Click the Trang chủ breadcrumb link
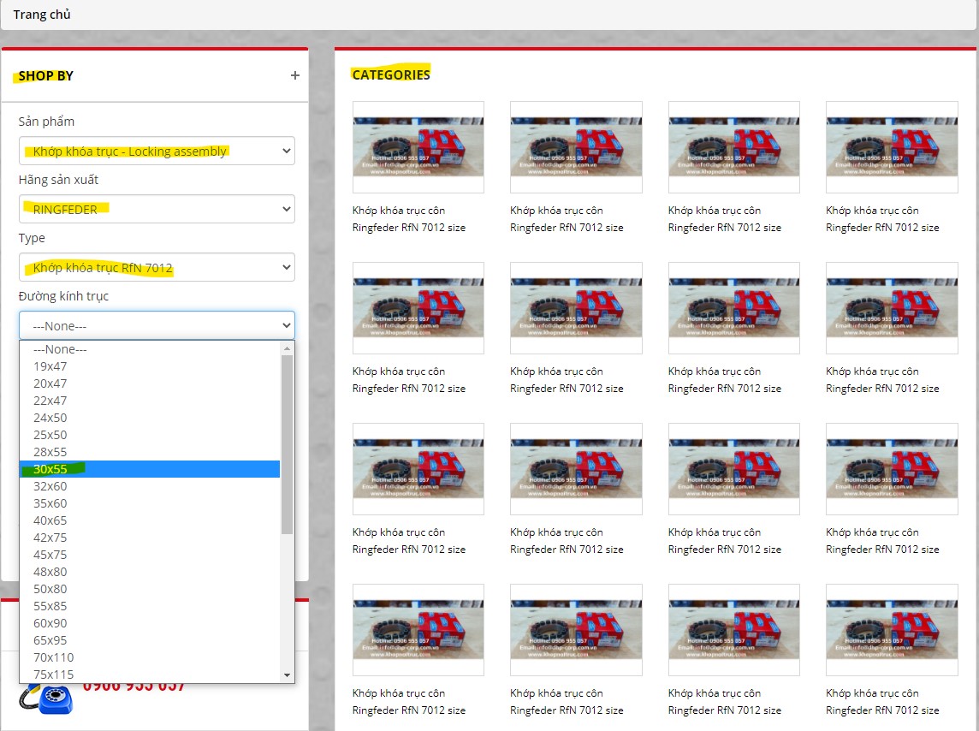979x731 pixels. click(42, 15)
